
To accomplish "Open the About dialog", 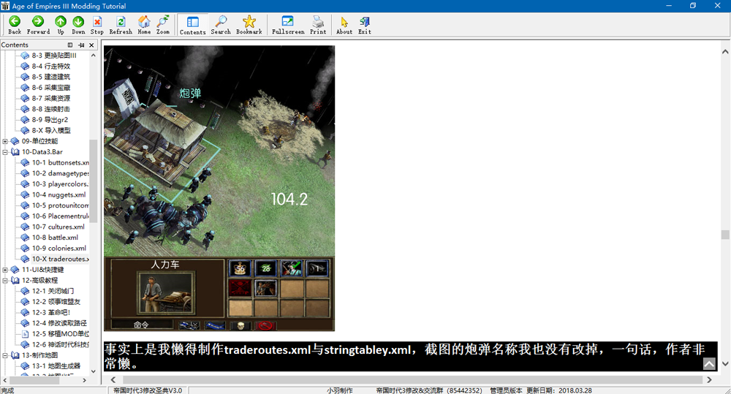I will pyautogui.click(x=344, y=25).
